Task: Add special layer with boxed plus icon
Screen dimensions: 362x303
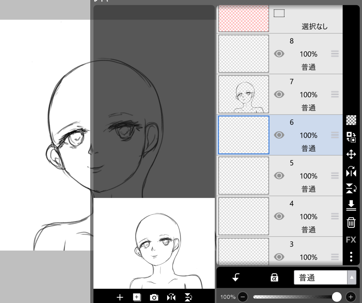Action: (137, 297)
